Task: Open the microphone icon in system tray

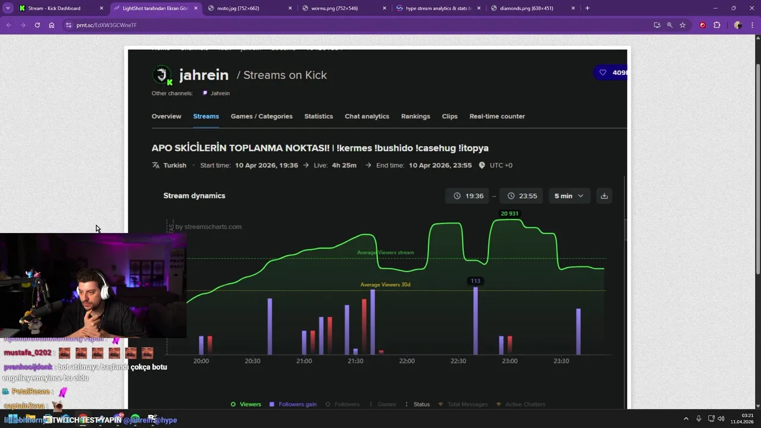Action: coord(699,418)
